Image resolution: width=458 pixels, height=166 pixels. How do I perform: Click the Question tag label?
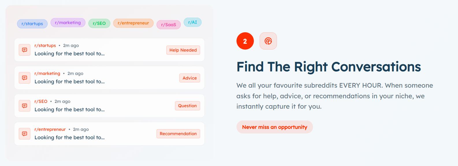click(x=187, y=106)
